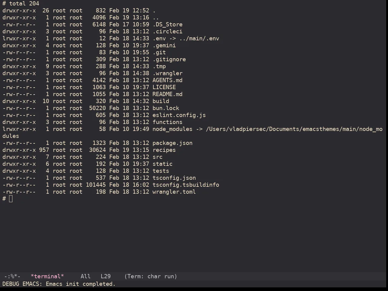
Task: Click the README.md file name
Action: 167,94
